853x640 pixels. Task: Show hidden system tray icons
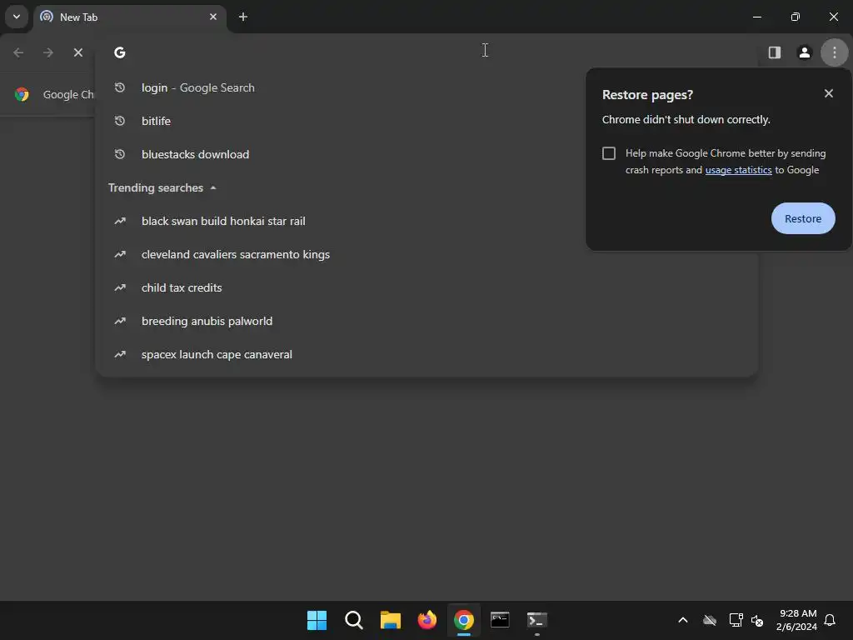click(683, 620)
